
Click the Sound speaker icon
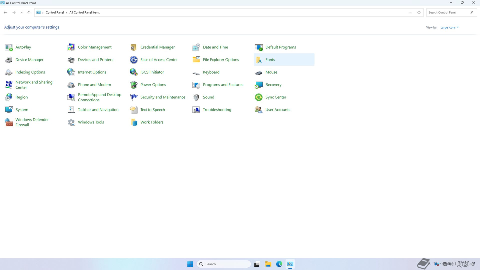(196, 97)
